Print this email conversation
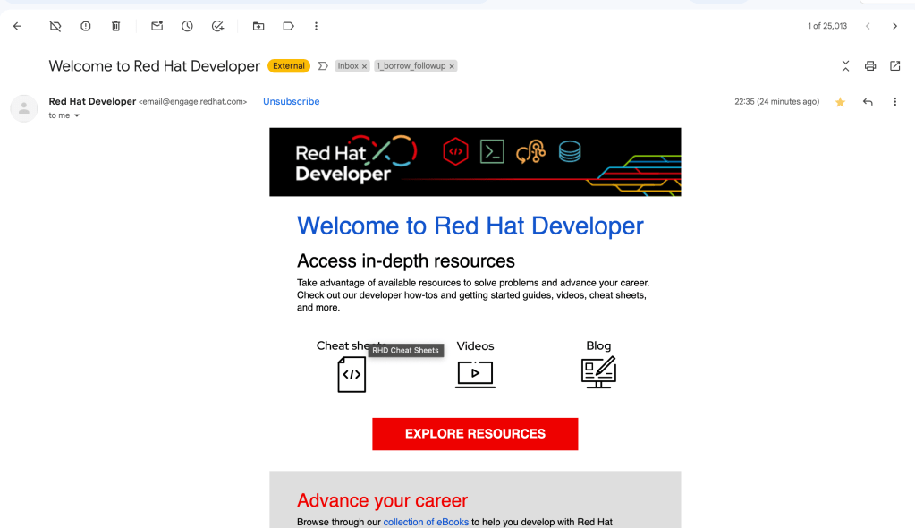The image size is (915, 528). pos(870,66)
